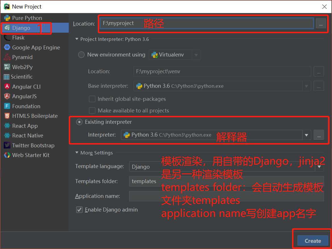Choose HTML5 Boilerplate project type
The height and width of the screenshot is (249, 332).
(x=35, y=116)
